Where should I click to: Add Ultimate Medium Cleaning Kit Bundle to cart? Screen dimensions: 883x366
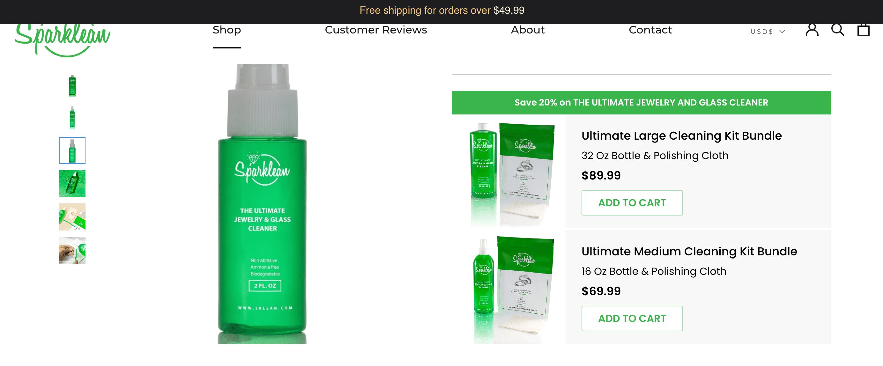(632, 318)
